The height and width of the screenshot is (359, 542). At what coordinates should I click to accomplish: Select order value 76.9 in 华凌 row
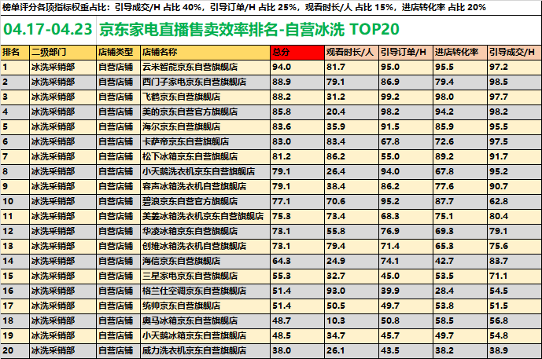click(406, 231)
